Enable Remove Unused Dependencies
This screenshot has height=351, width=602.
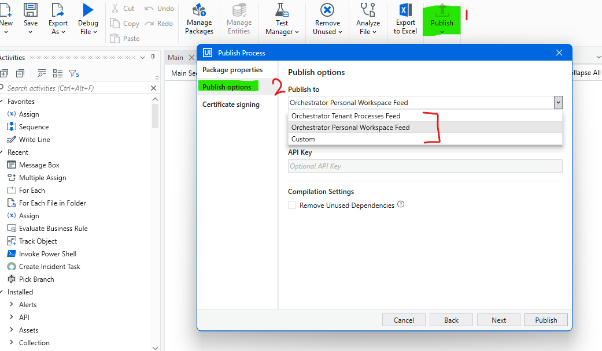click(292, 205)
